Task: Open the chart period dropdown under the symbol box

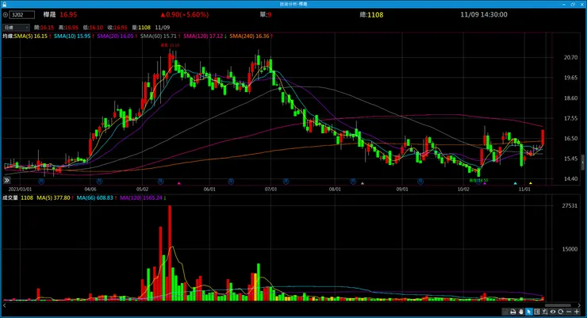Action: tap(16, 28)
